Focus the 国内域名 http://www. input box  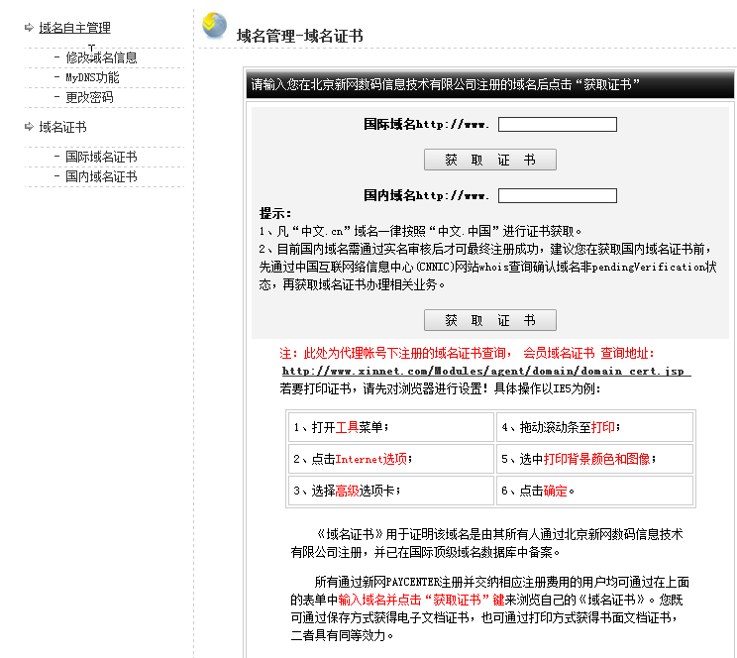(557, 196)
